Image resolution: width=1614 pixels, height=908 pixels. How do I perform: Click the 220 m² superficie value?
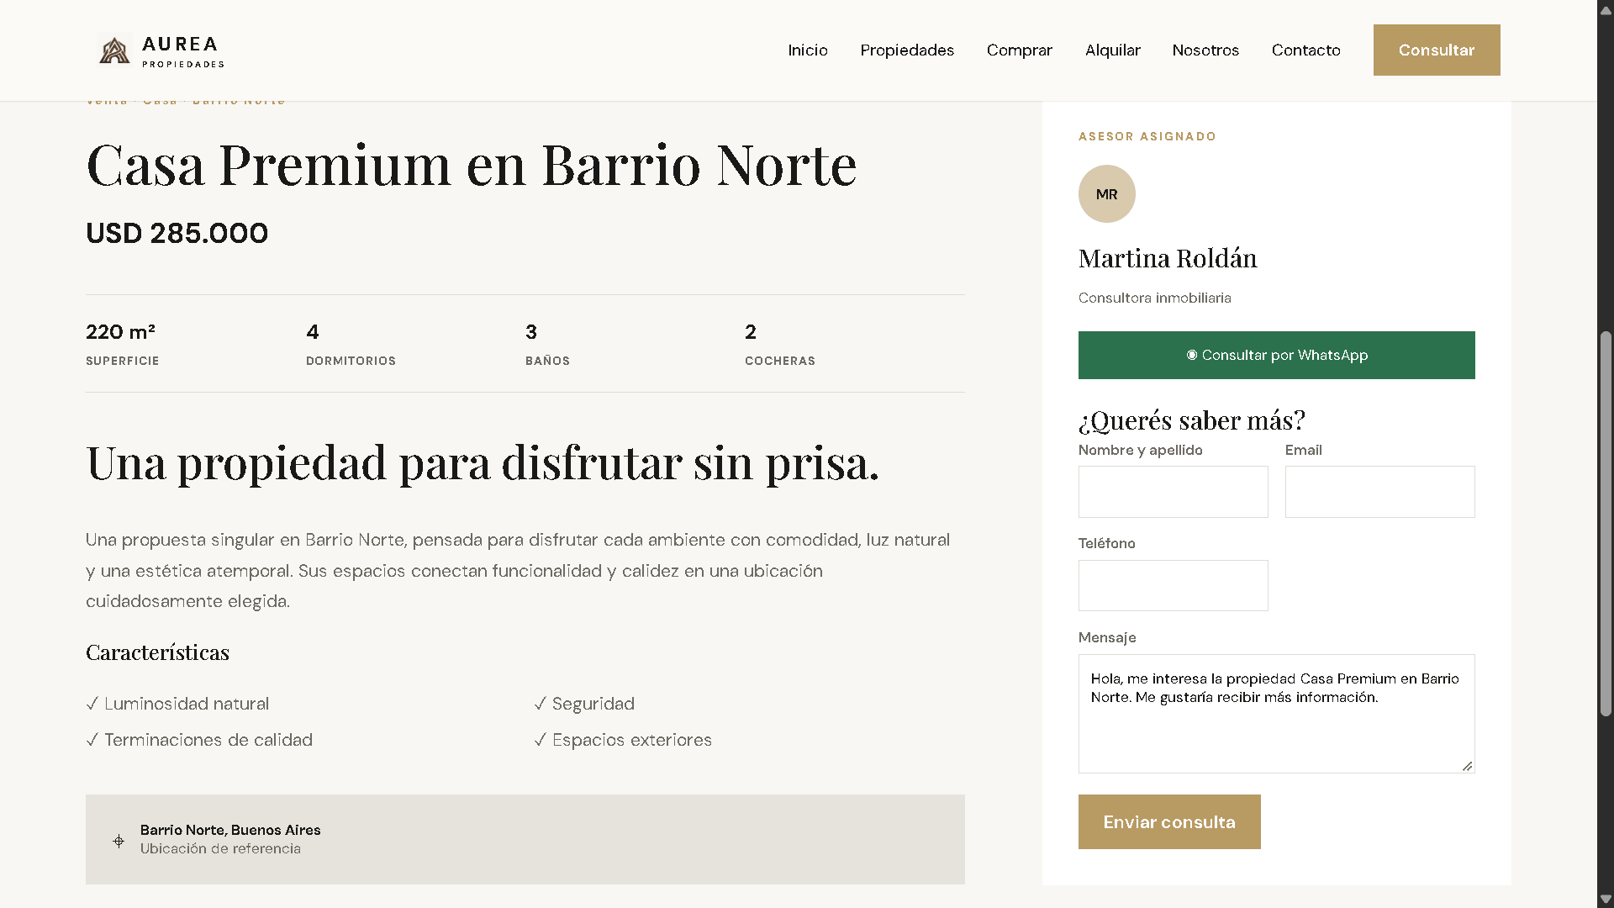point(120,332)
